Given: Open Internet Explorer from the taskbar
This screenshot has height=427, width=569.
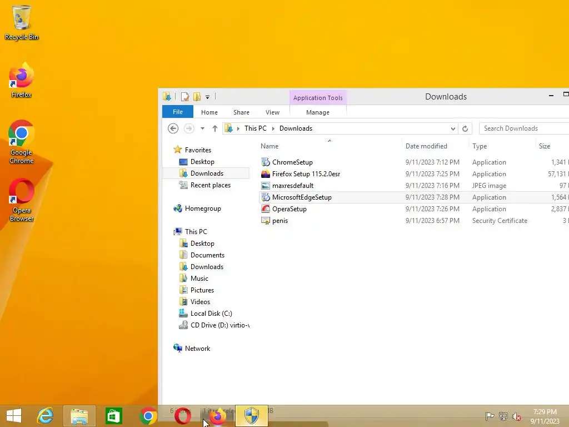Looking at the screenshot, I should click(x=46, y=416).
